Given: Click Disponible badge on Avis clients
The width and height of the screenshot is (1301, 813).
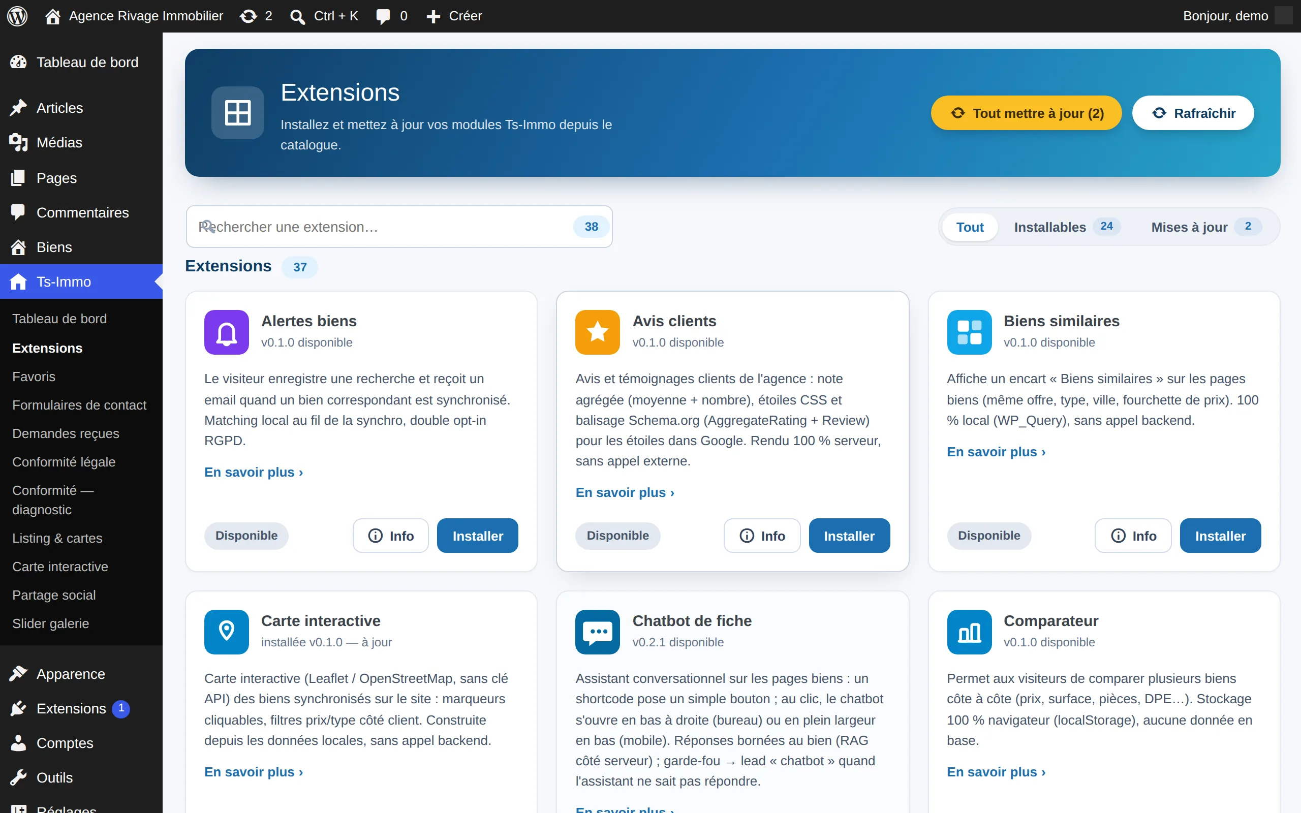Looking at the screenshot, I should click(617, 536).
